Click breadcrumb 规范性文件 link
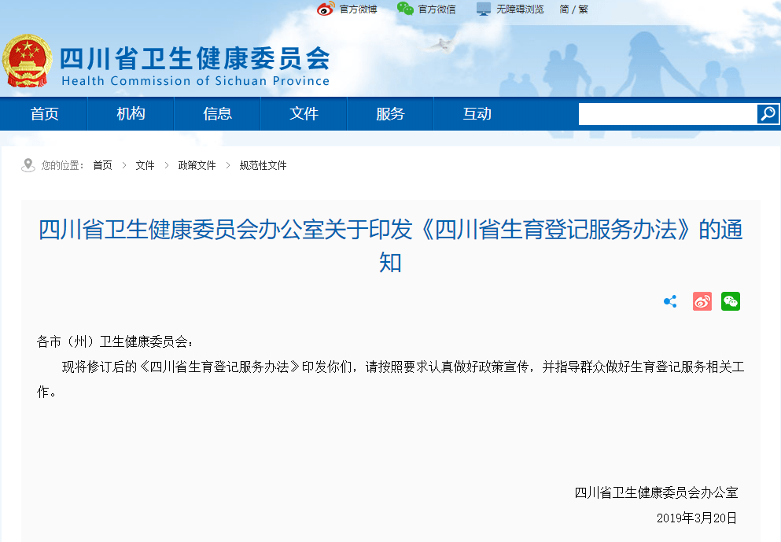 pyautogui.click(x=263, y=165)
